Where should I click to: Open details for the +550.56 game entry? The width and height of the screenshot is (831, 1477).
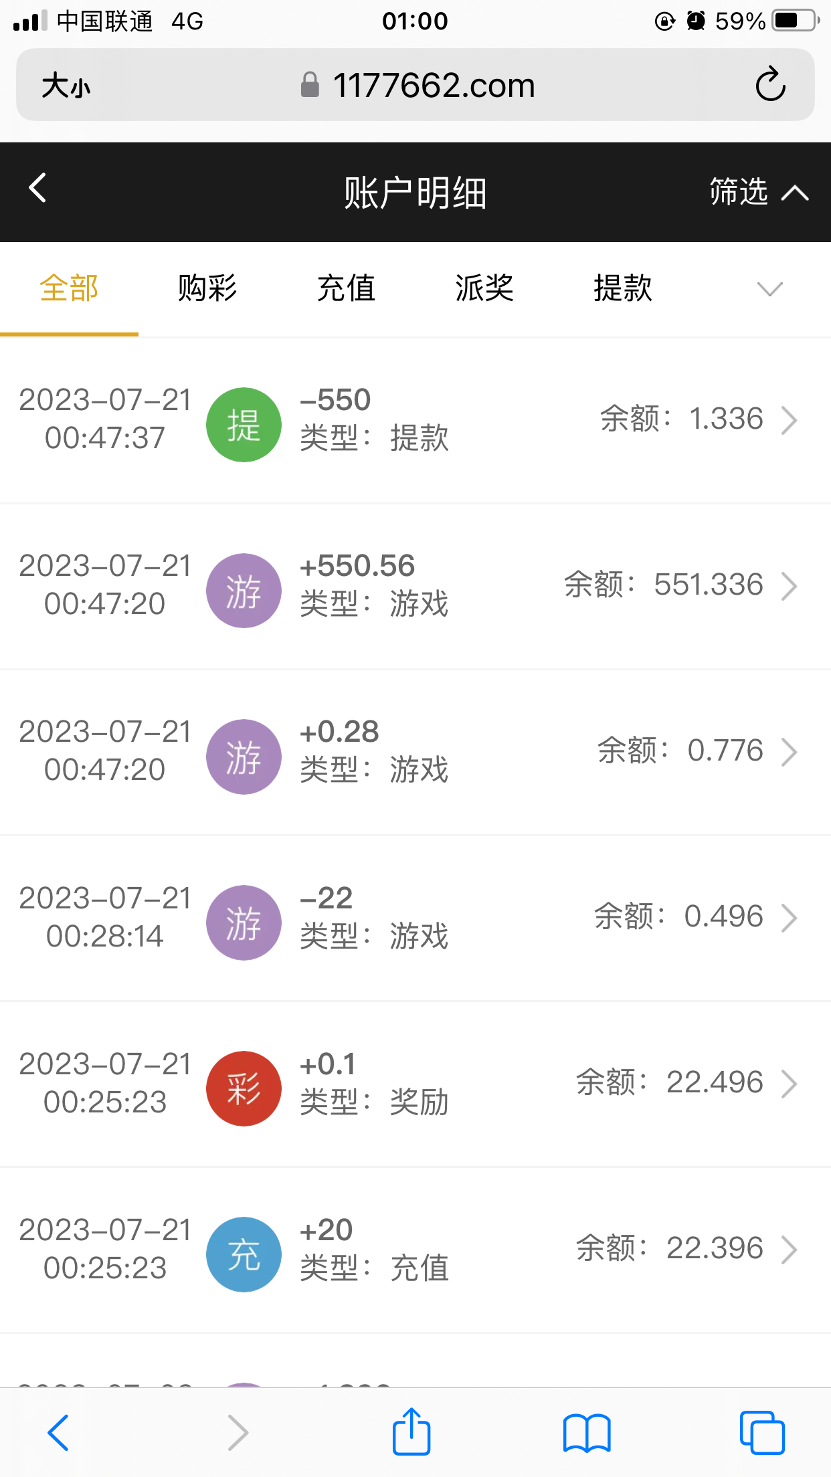point(790,587)
